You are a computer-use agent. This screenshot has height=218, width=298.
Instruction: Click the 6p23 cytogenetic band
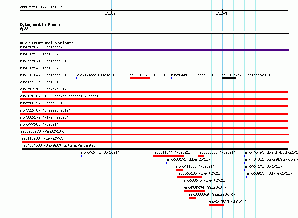154,32
